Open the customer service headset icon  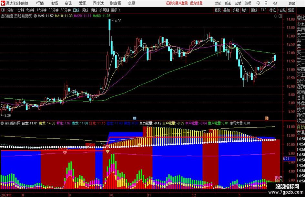[258, 3]
